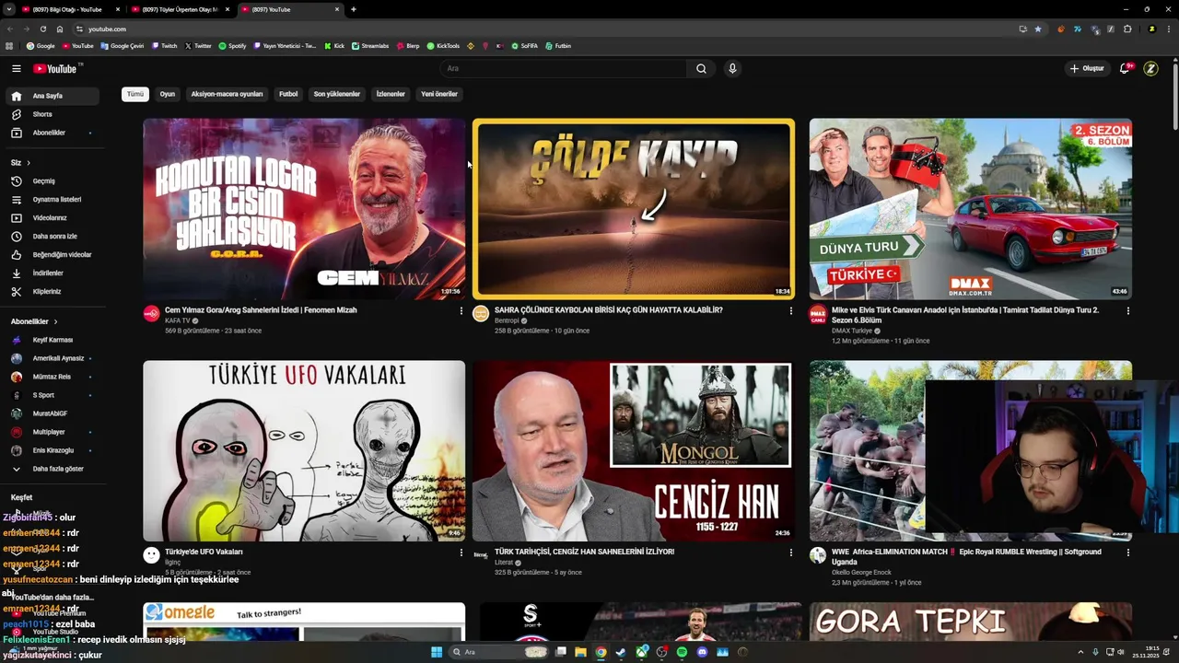Open options menu for Cengiz Han video
Image resolution: width=1179 pixels, height=663 pixels.
[790, 552]
